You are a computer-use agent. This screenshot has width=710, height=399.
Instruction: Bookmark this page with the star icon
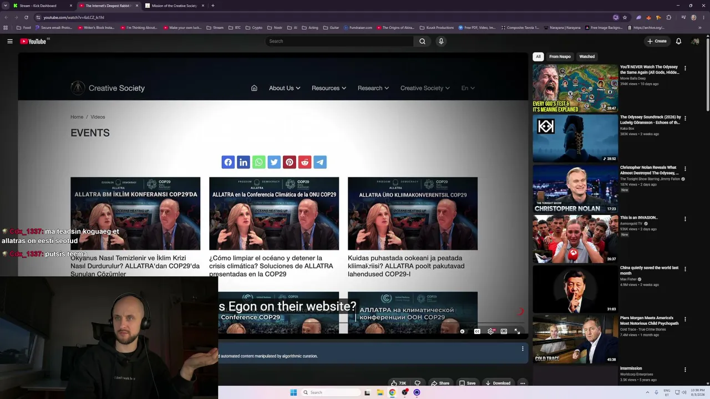coord(625,17)
